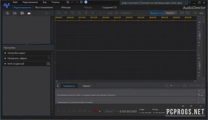This screenshot has width=208, height=120.
Task: Open the cloud import icon
Action: coord(29,13)
